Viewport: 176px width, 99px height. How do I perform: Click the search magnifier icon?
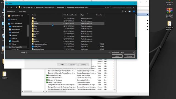tap(133, 7)
